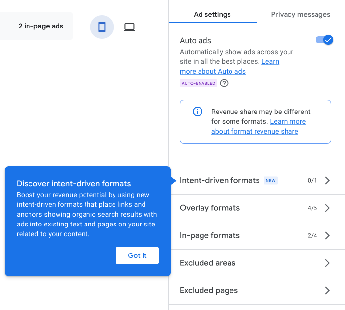Open the Ad settings tab
This screenshot has width=345, height=310.
[212, 14]
